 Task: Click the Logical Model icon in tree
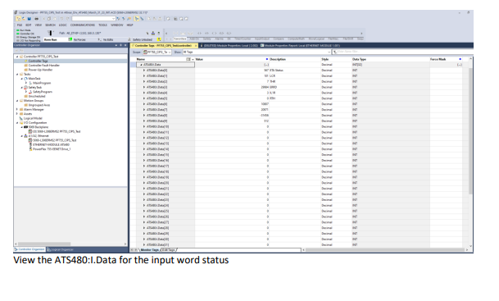tap(21, 118)
